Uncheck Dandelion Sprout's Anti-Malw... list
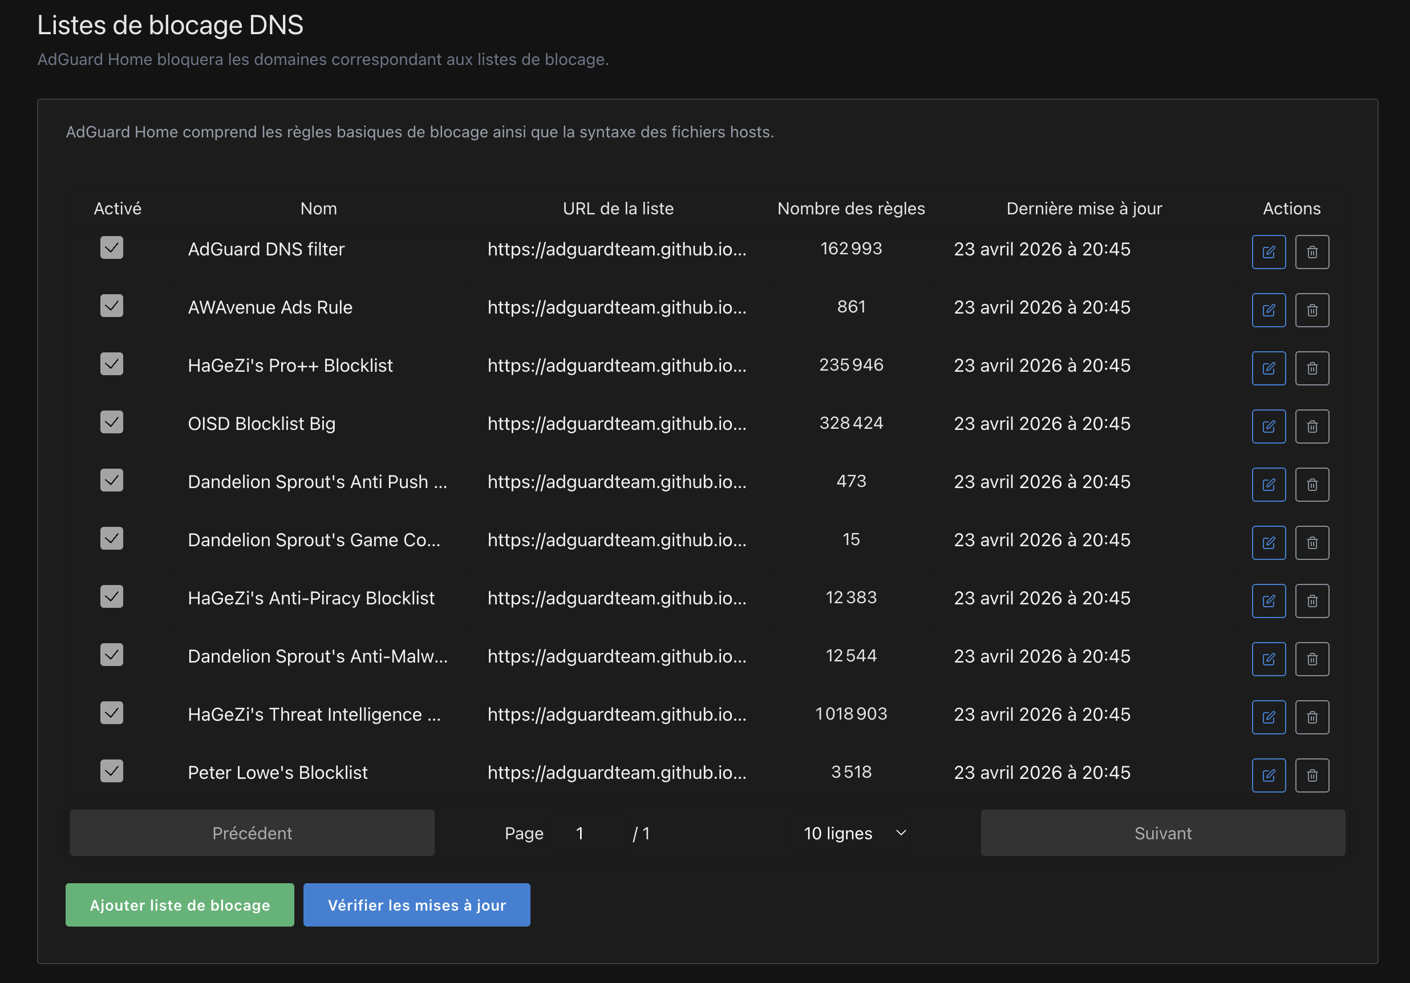This screenshot has height=983, width=1410. coord(112,655)
